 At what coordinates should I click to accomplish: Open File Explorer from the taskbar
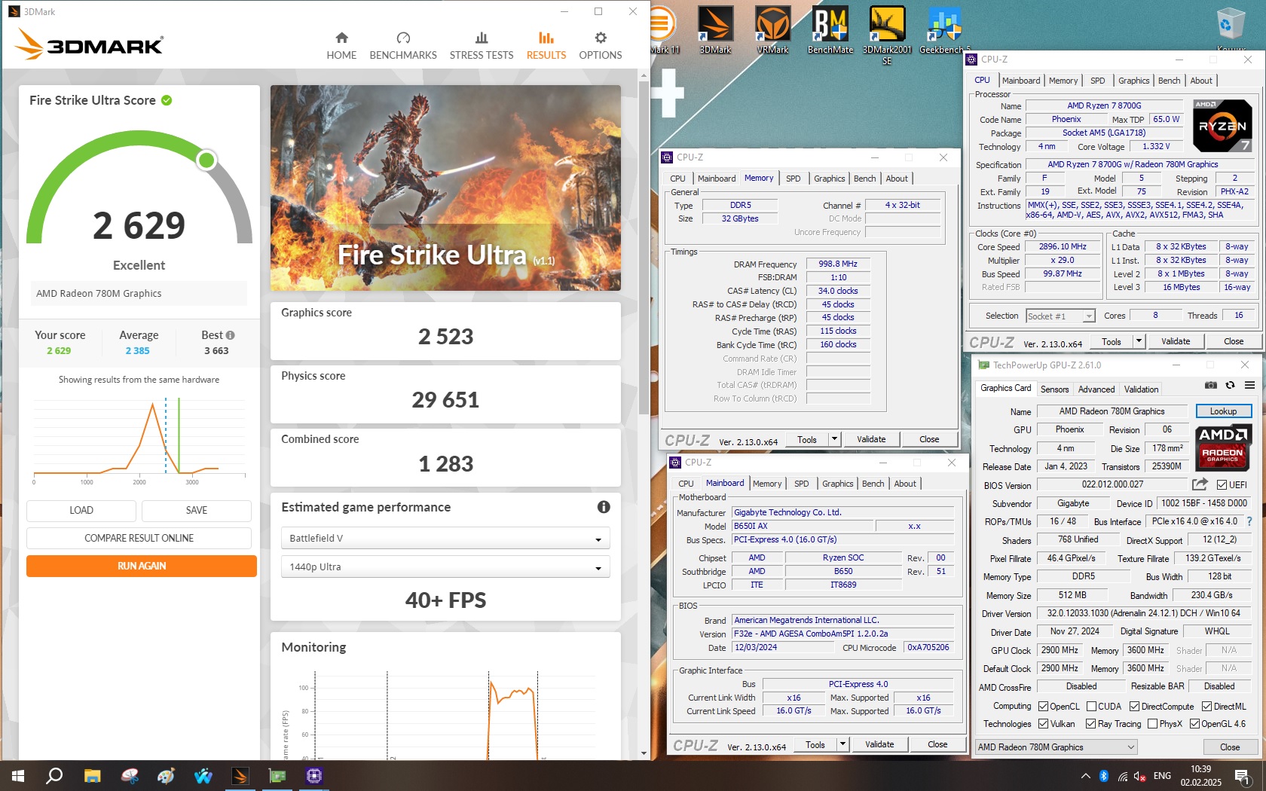coord(92,776)
